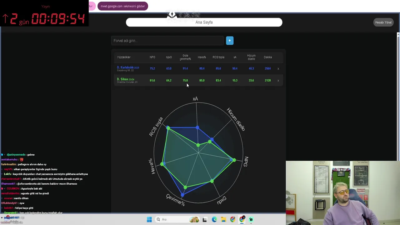Screen dimensions: 400x225
Task: Click the green npxG point on radar
Action: [212, 181]
